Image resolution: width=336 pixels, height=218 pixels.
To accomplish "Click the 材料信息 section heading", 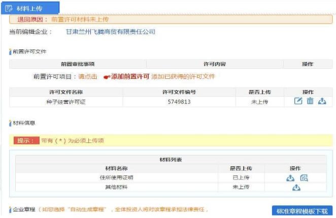I will pyautogui.click(x=24, y=123).
